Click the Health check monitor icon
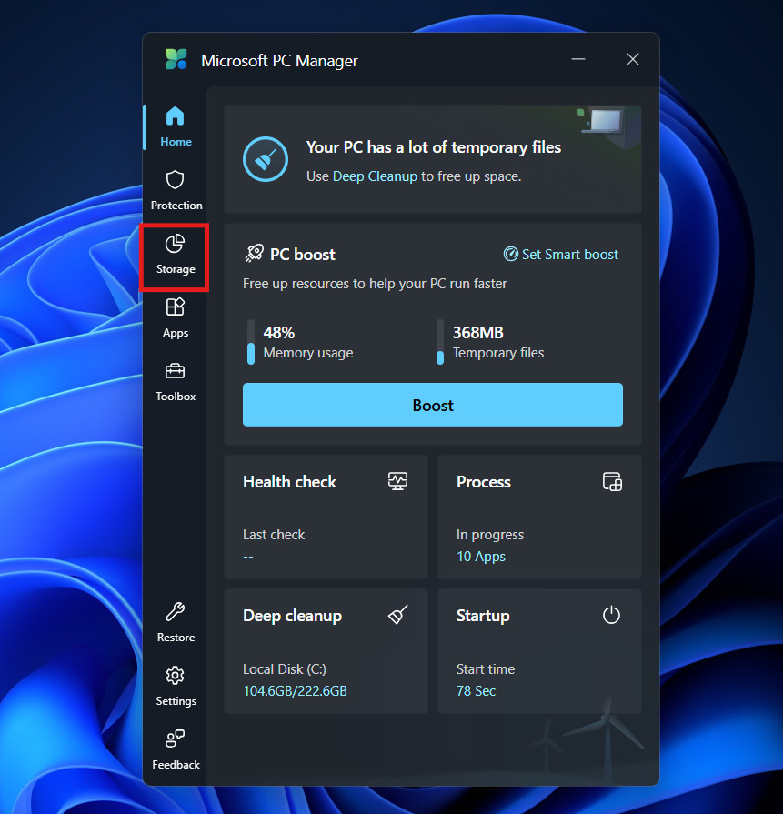 [x=397, y=482]
